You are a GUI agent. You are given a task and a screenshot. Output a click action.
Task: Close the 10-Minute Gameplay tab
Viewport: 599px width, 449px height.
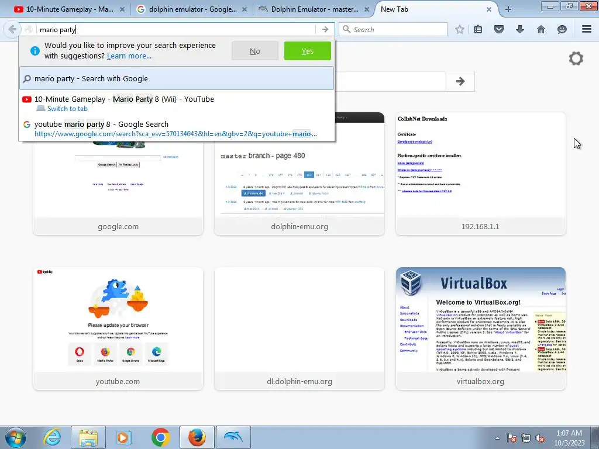pos(122,9)
